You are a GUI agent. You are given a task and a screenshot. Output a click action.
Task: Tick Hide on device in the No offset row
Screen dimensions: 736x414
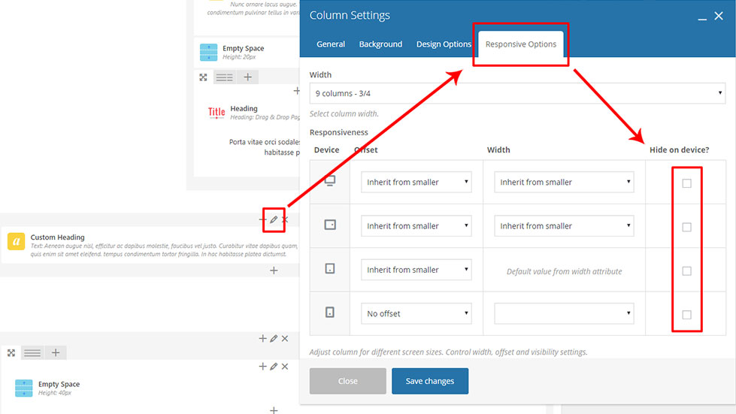coord(686,315)
